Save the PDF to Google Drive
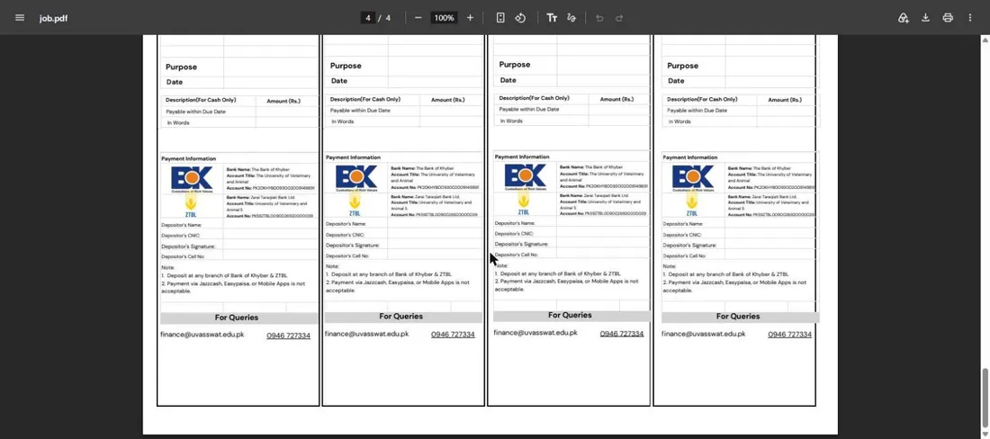This screenshot has width=990, height=439. coord(904,18)
